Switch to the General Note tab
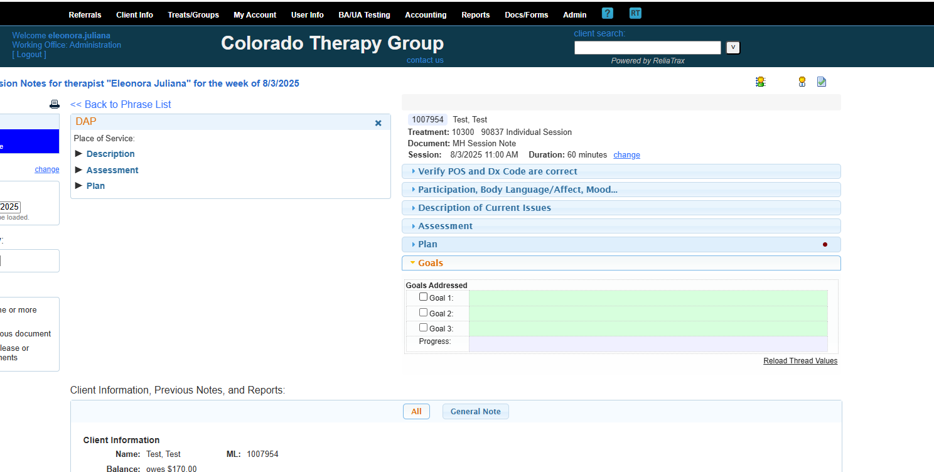Screen dimensions: 934x472 coord(475,412)
